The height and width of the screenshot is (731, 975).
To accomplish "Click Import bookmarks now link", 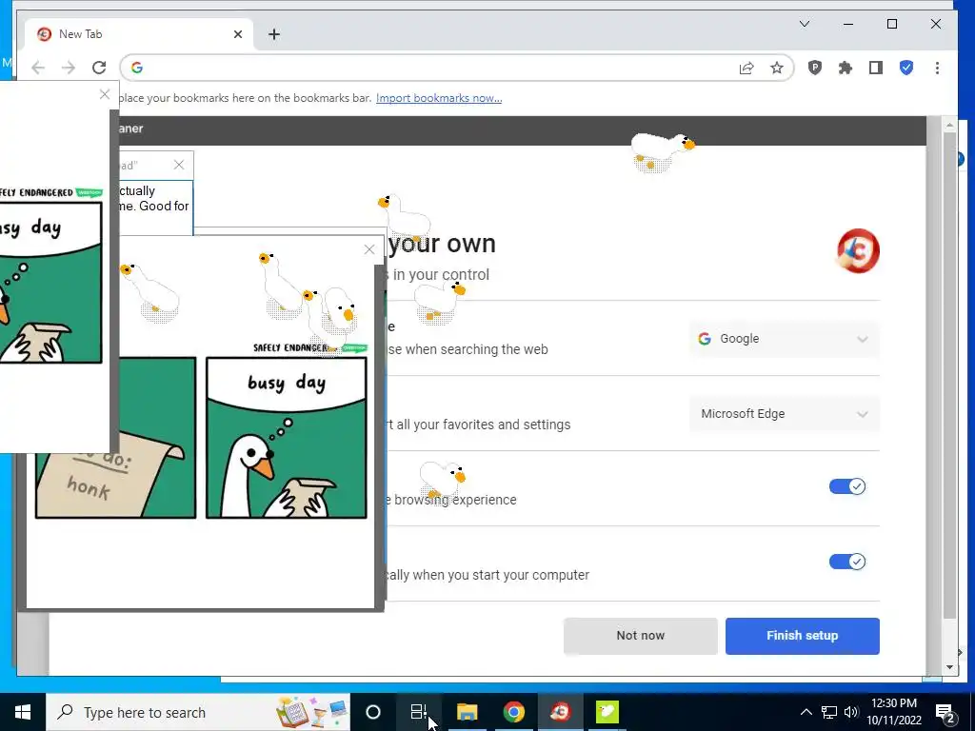I will point(438,98).
